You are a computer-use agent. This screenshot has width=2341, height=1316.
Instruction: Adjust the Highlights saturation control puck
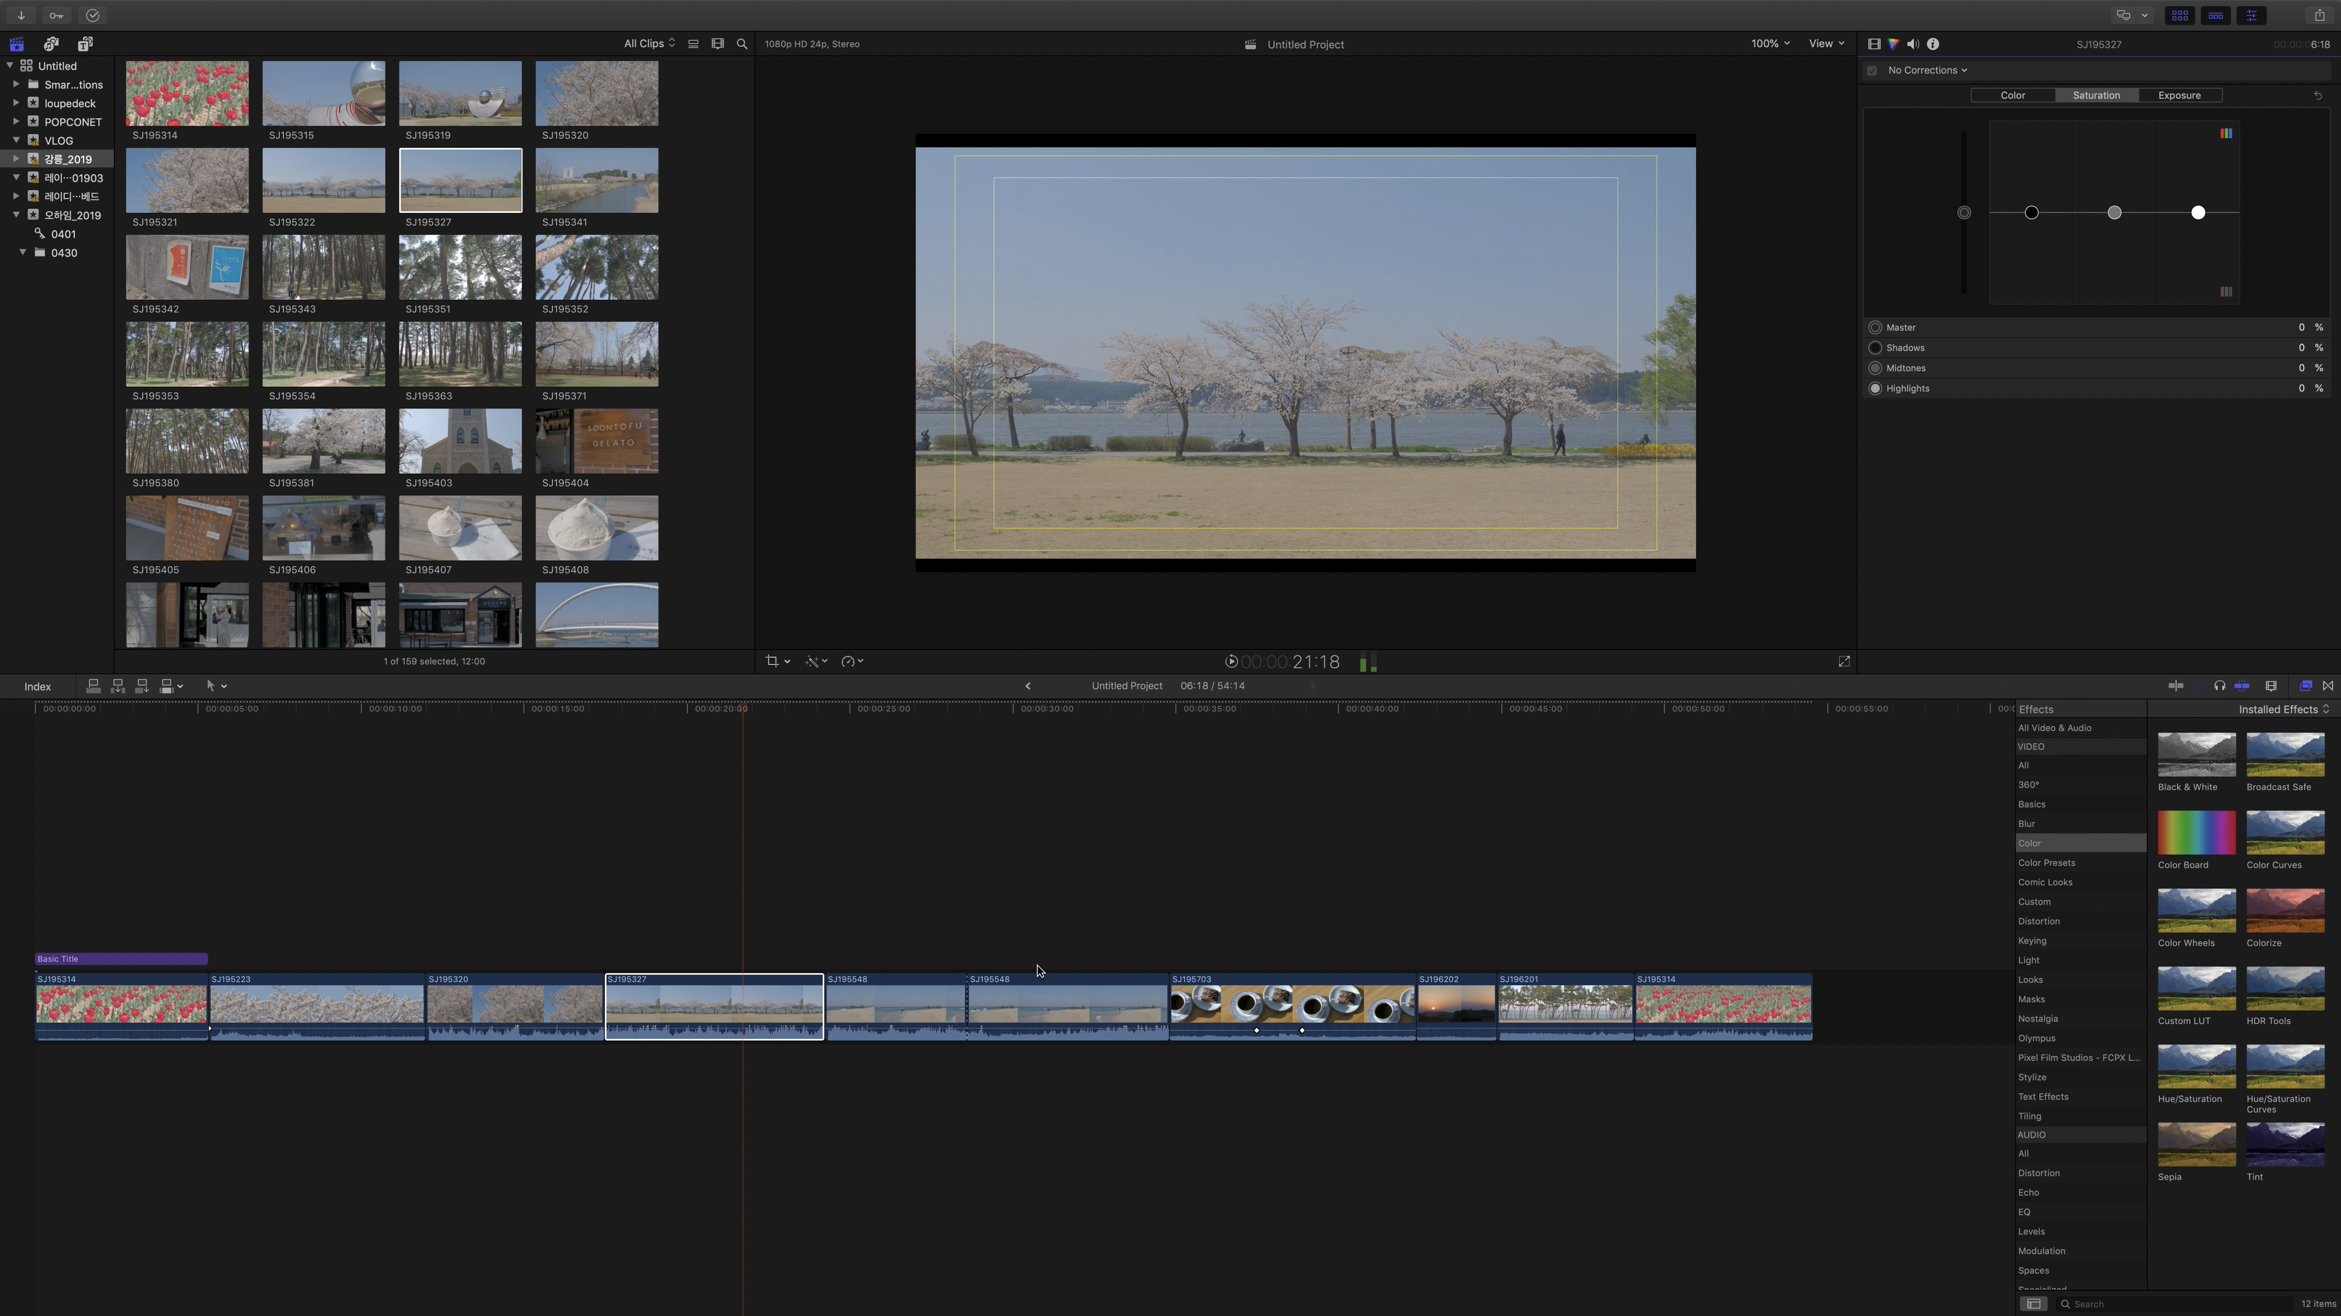pos(2198,212)
